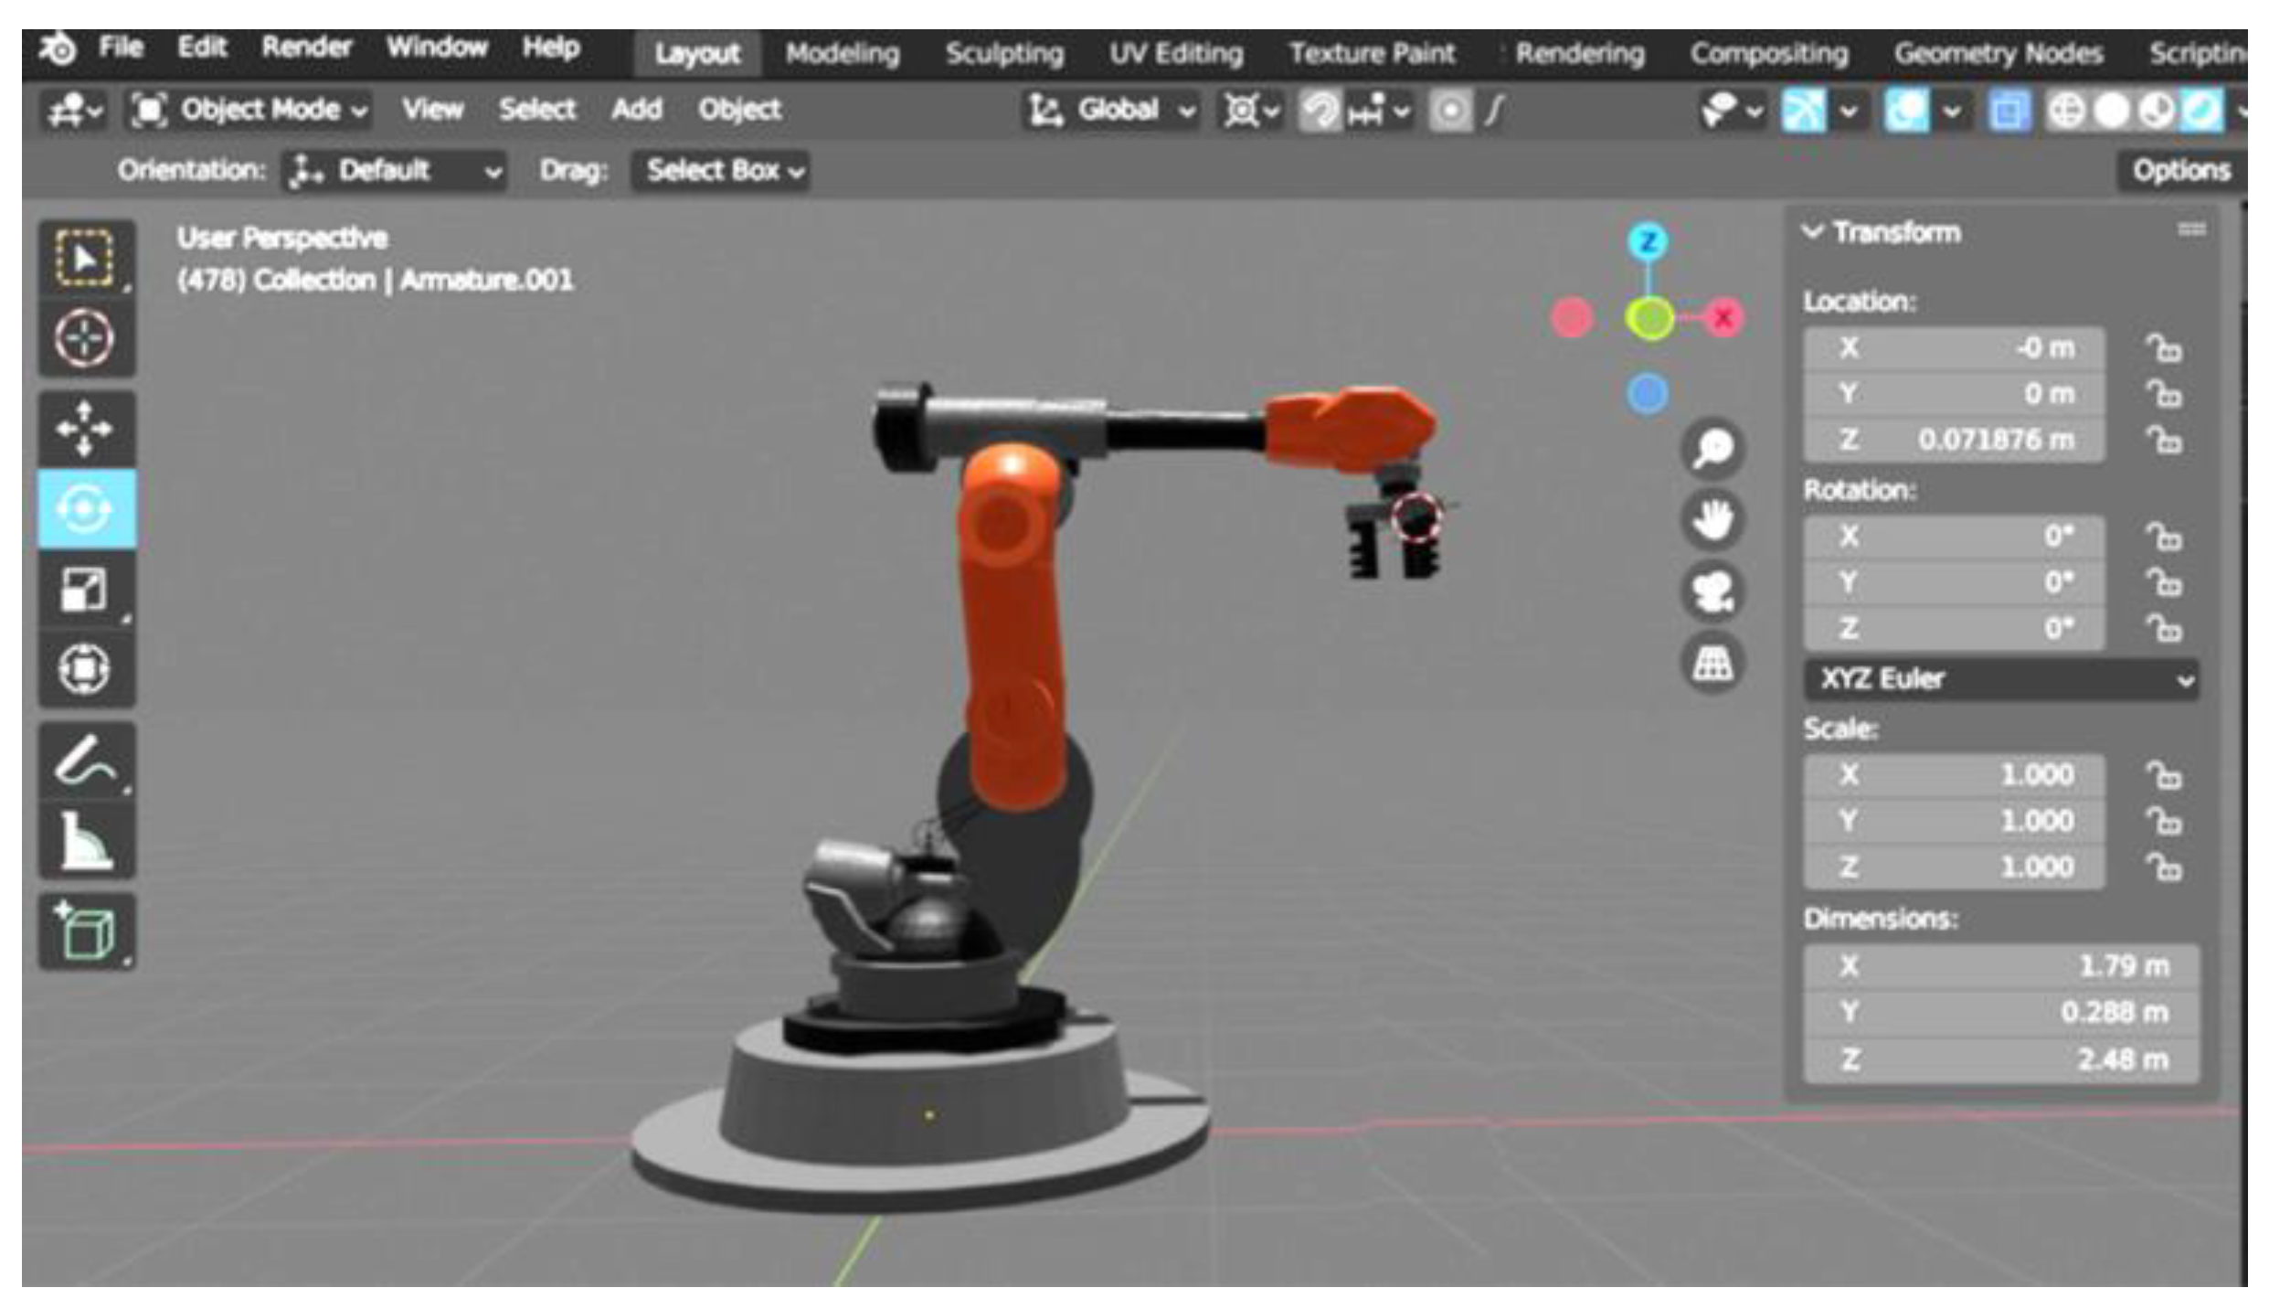Open the XYZ Euler rotation dropdown

coord(2001,679)
